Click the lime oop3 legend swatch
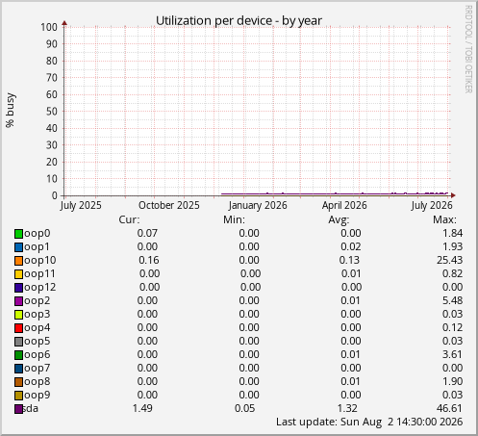478x436 pixels. coord(18,315)
